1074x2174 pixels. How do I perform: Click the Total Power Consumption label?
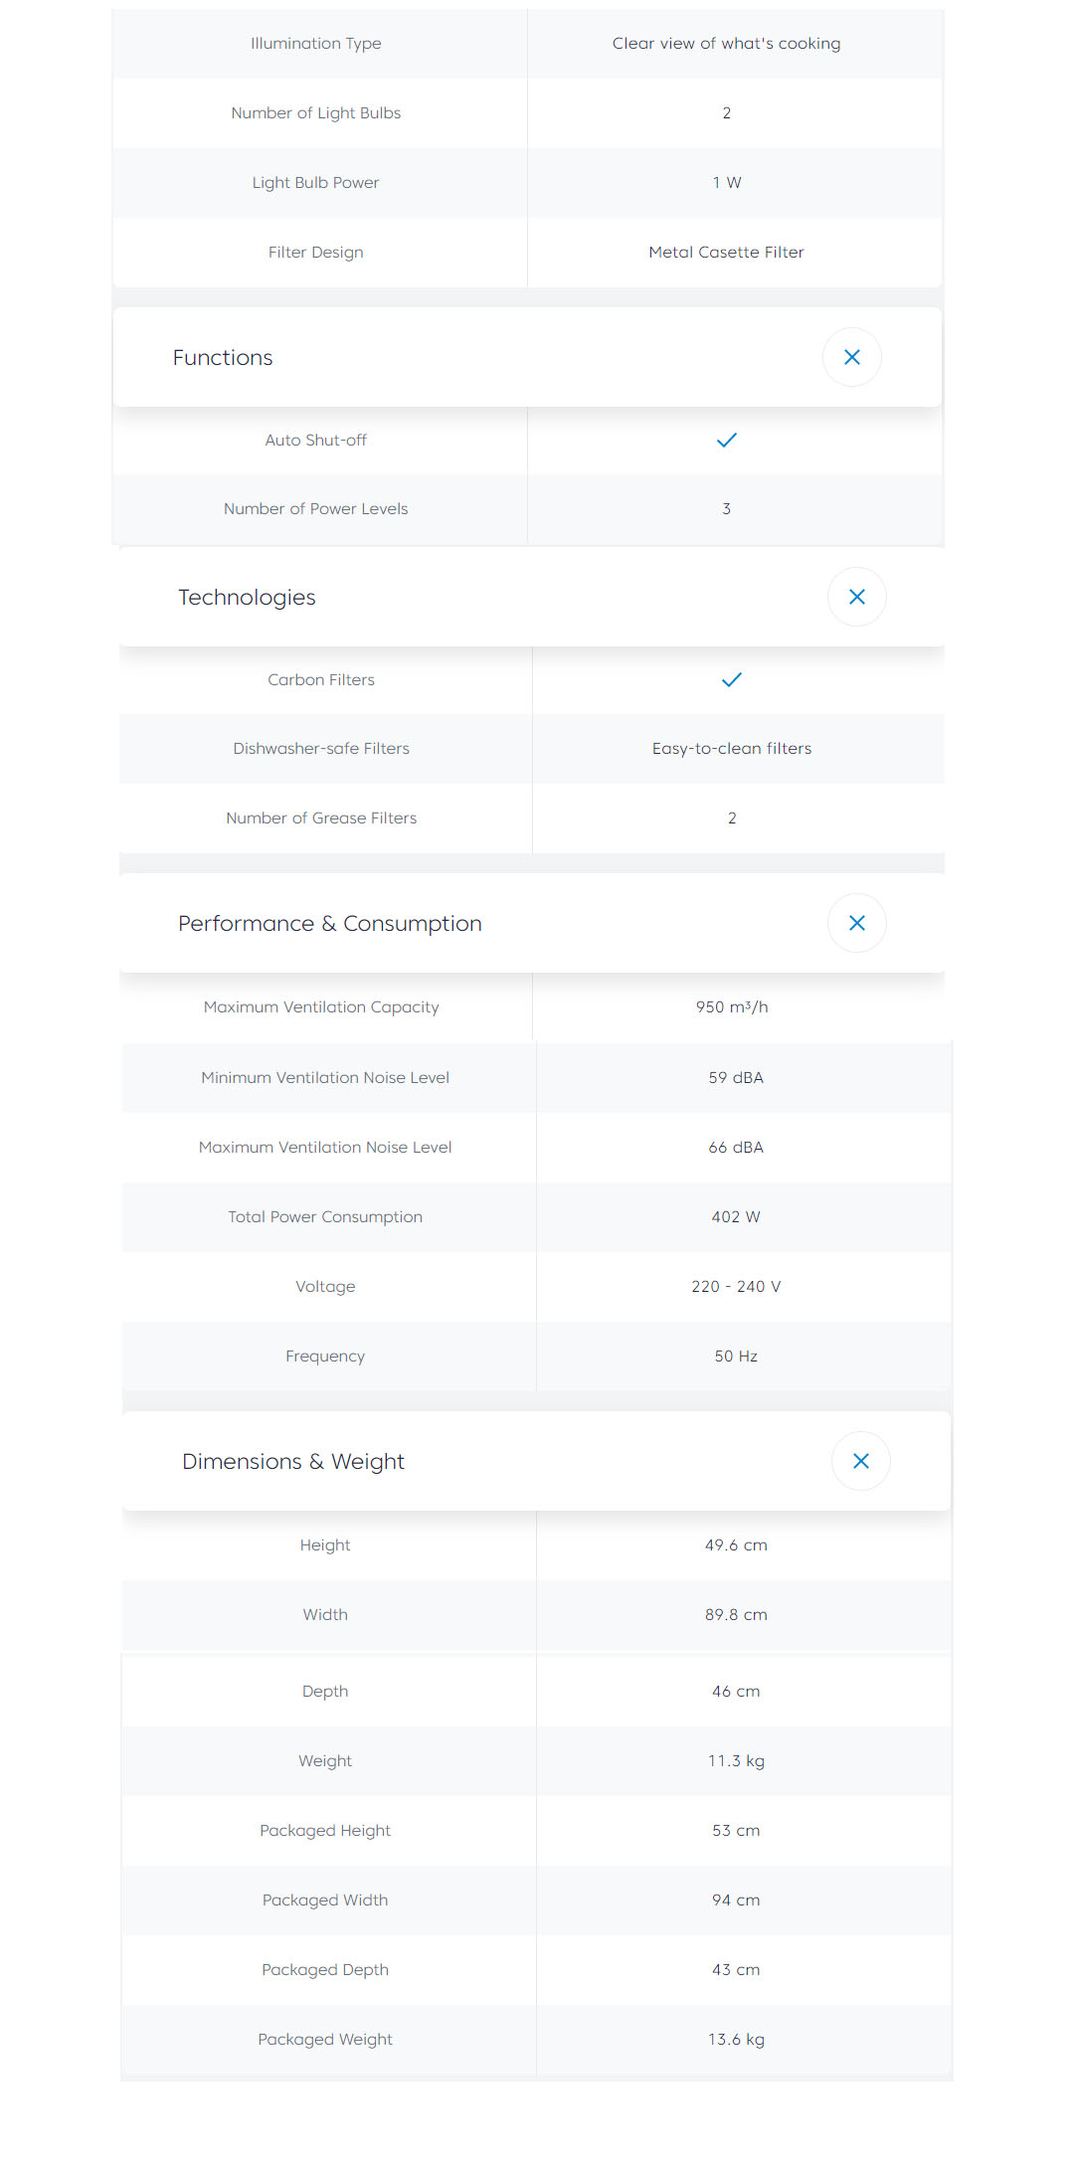point(325,1217)
